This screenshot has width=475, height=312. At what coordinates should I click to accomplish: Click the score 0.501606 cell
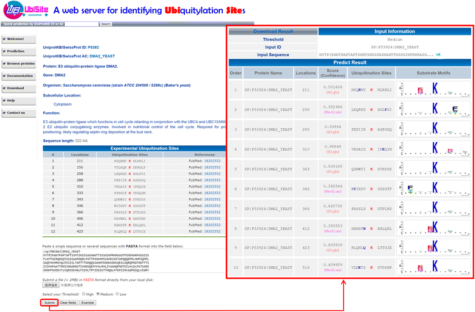pyautogui.click(x=333, y=89)
